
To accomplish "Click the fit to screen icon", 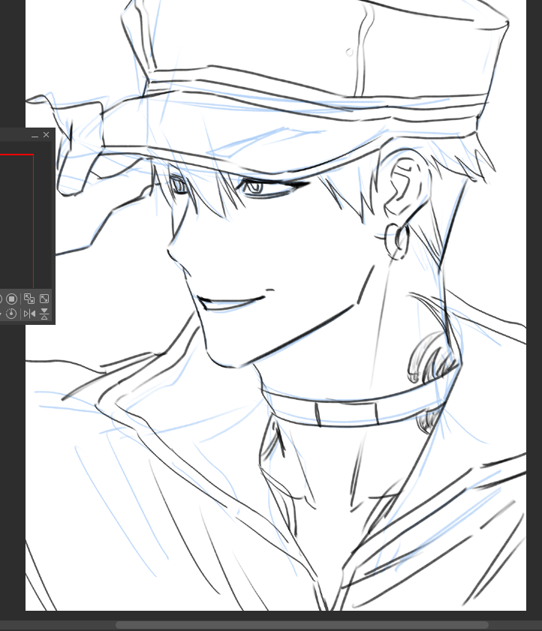I will [44, 299].
